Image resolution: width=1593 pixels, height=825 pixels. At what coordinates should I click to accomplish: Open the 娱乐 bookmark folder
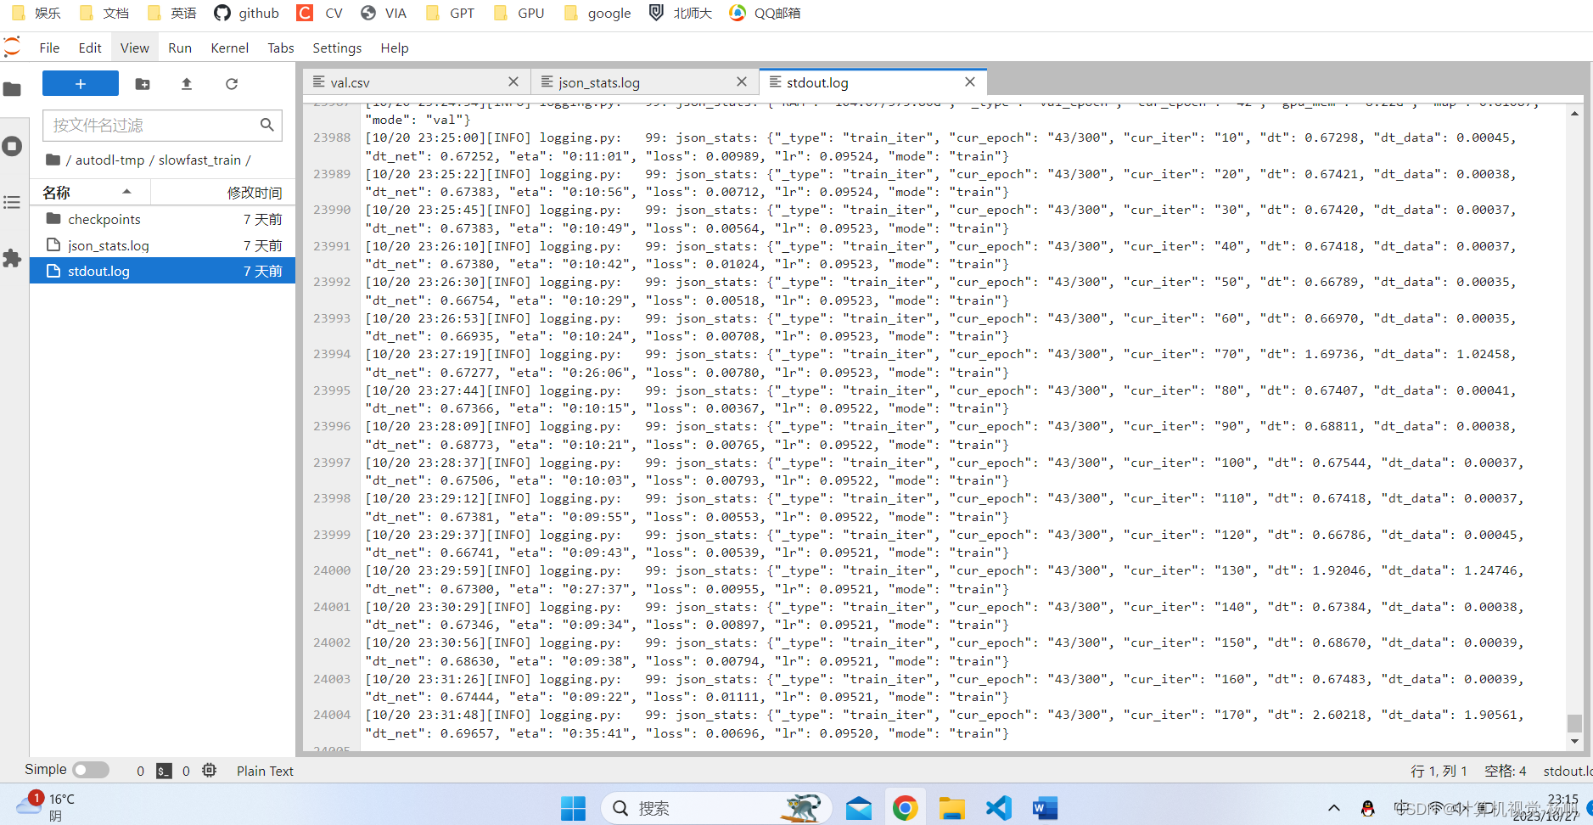coord(36,13)
